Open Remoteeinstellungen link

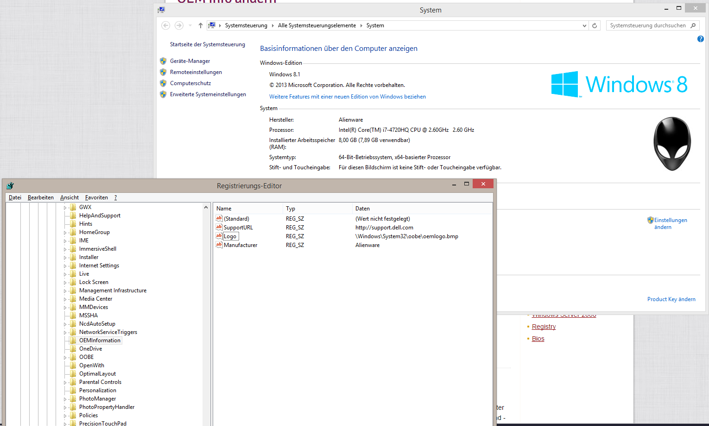tap(196, 72)
